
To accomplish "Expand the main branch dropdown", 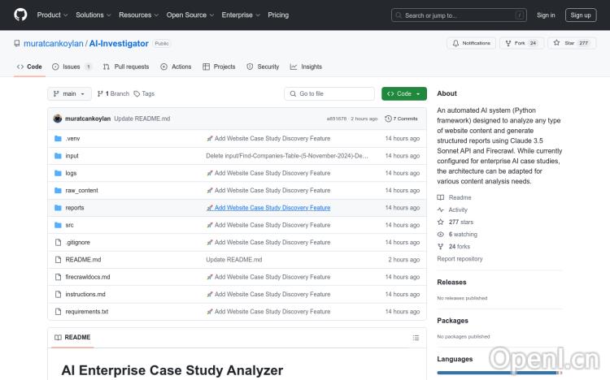I will [69, 93].
